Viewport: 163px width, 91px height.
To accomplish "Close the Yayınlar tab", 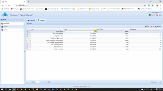I will (x=46, y=20).
